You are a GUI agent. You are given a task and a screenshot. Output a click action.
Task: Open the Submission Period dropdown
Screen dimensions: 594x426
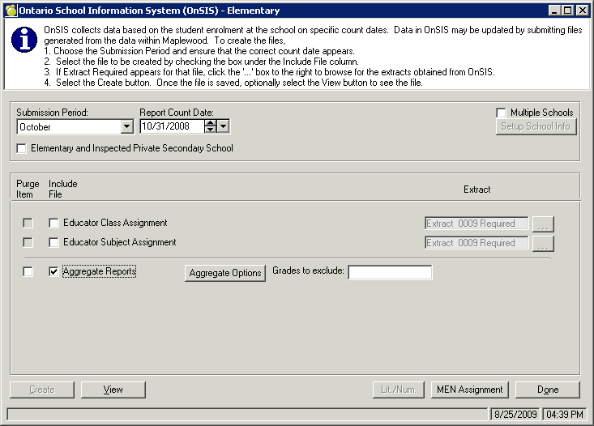[126, 126]
